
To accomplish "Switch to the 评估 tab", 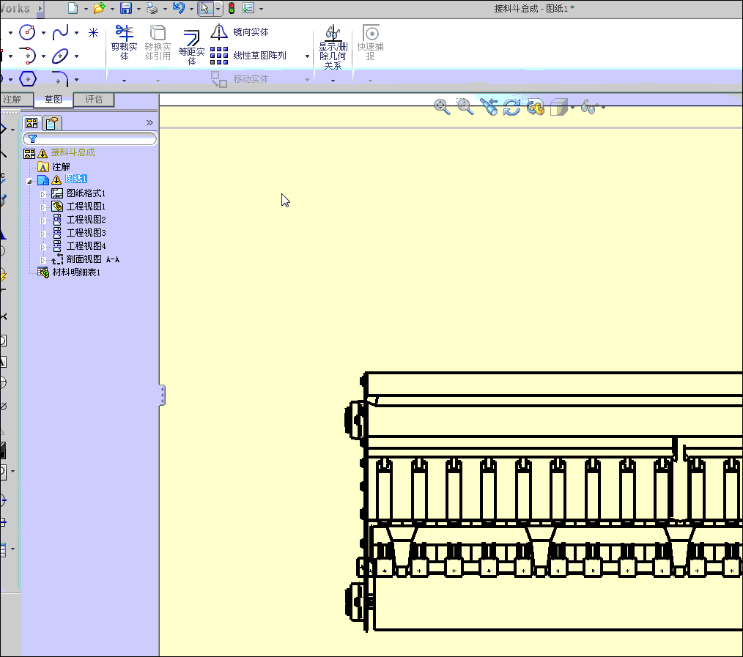I will 94,100.
